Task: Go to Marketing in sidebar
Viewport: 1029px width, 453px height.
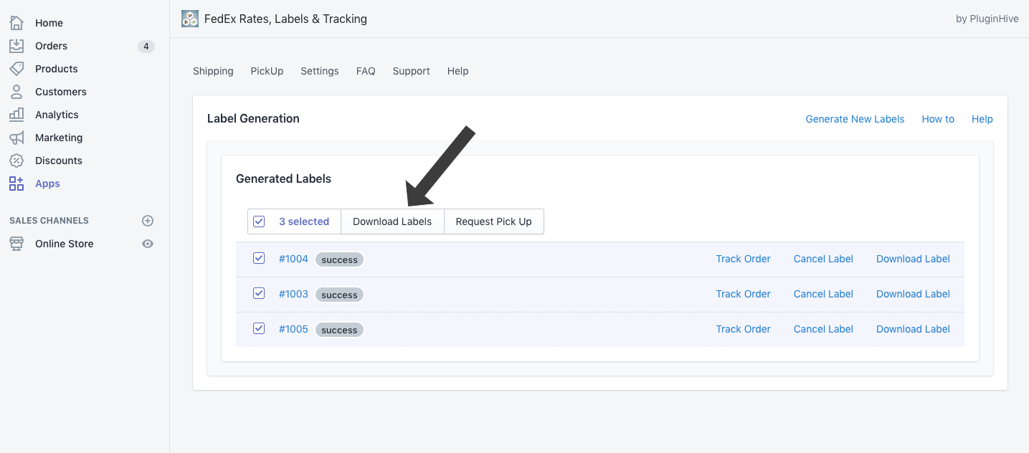Action: point(59,138)
